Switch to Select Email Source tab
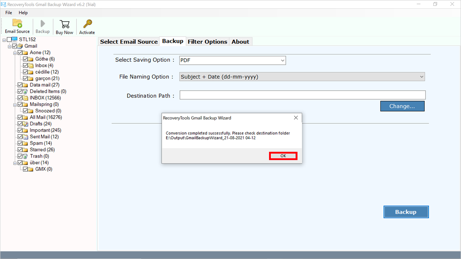The image size is (461, 259). 129,42
